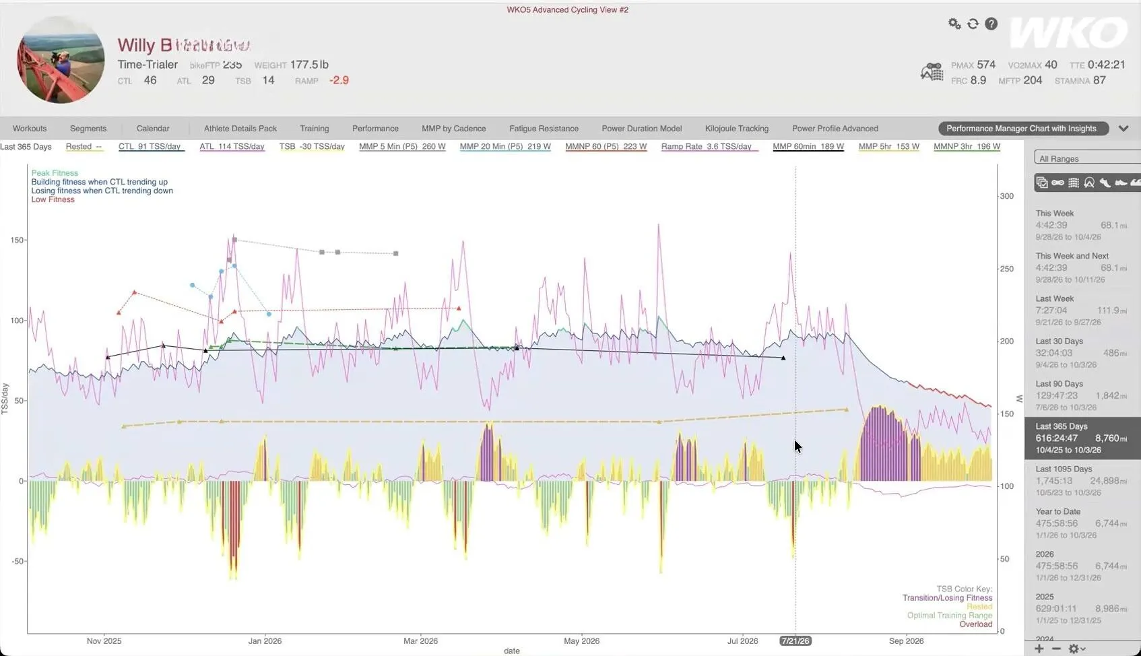Open Athlete Details Pack tab
1141x656 pixels.
tap(240, 129)
